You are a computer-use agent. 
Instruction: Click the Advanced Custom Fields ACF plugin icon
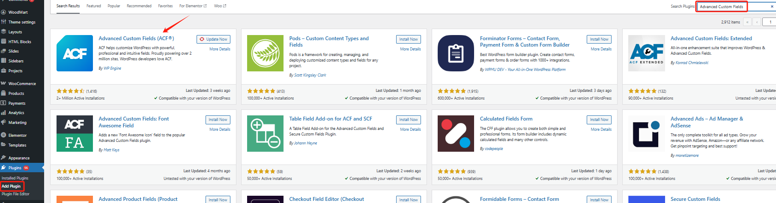click(75, 53)
